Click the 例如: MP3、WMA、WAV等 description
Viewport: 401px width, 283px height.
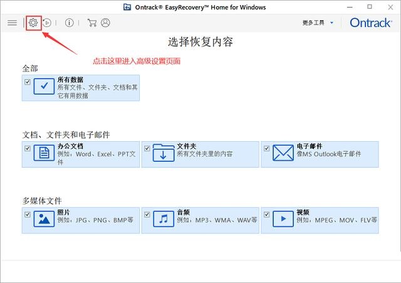point(217,220)
